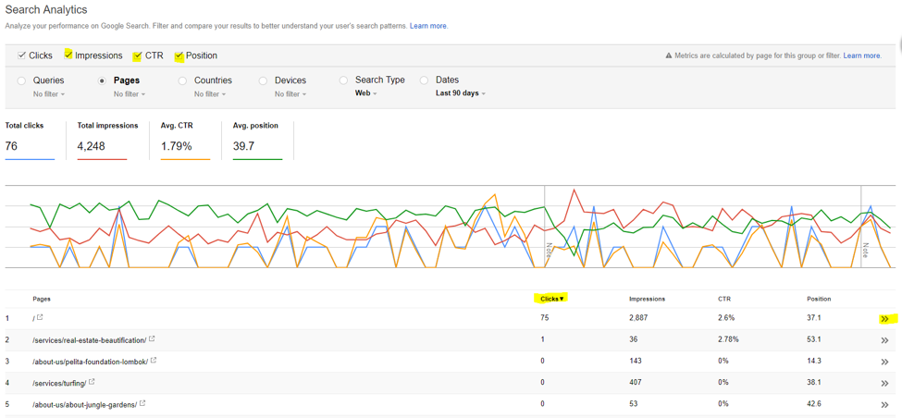The image size is (902, 418).
Task: Click double-arrow icon for turfing row
Action: click(884, 383)
